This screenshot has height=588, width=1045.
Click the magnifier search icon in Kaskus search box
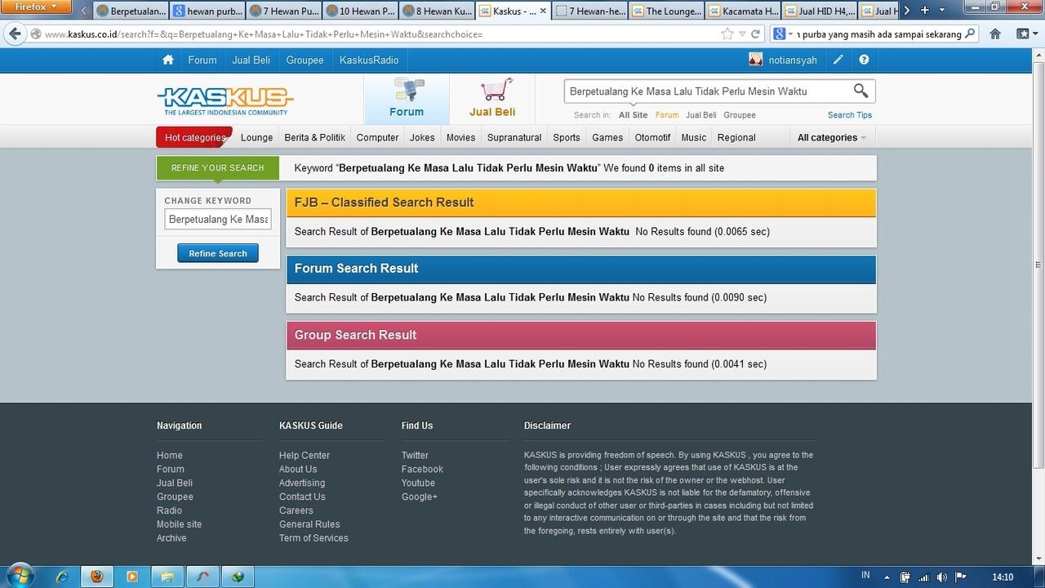click(860, 91)
